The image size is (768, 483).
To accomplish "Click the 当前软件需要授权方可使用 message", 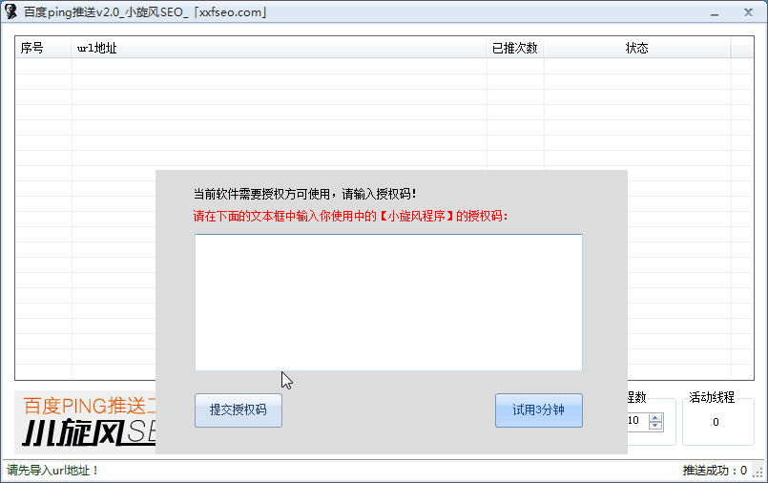I will (304, 194).
